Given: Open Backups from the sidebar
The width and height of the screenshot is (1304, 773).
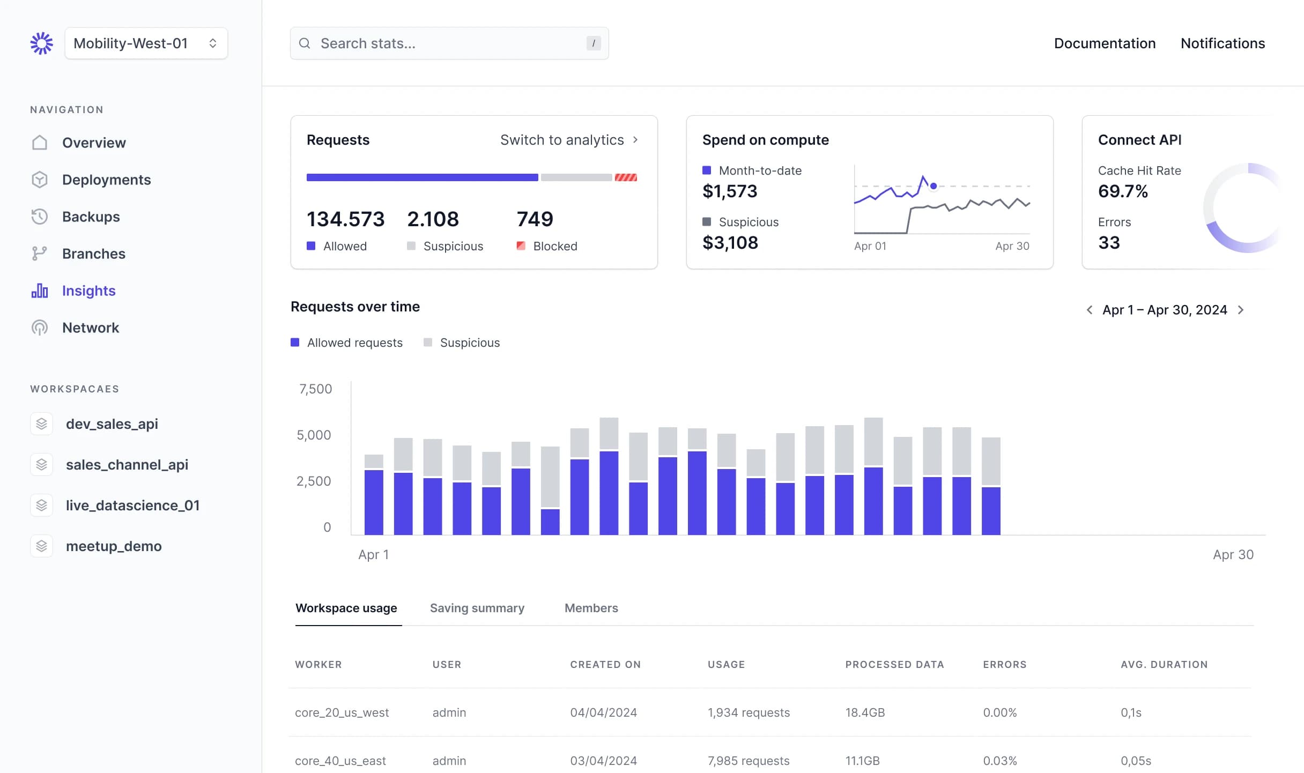Looking at the screenshot, I should click(90, 217).
